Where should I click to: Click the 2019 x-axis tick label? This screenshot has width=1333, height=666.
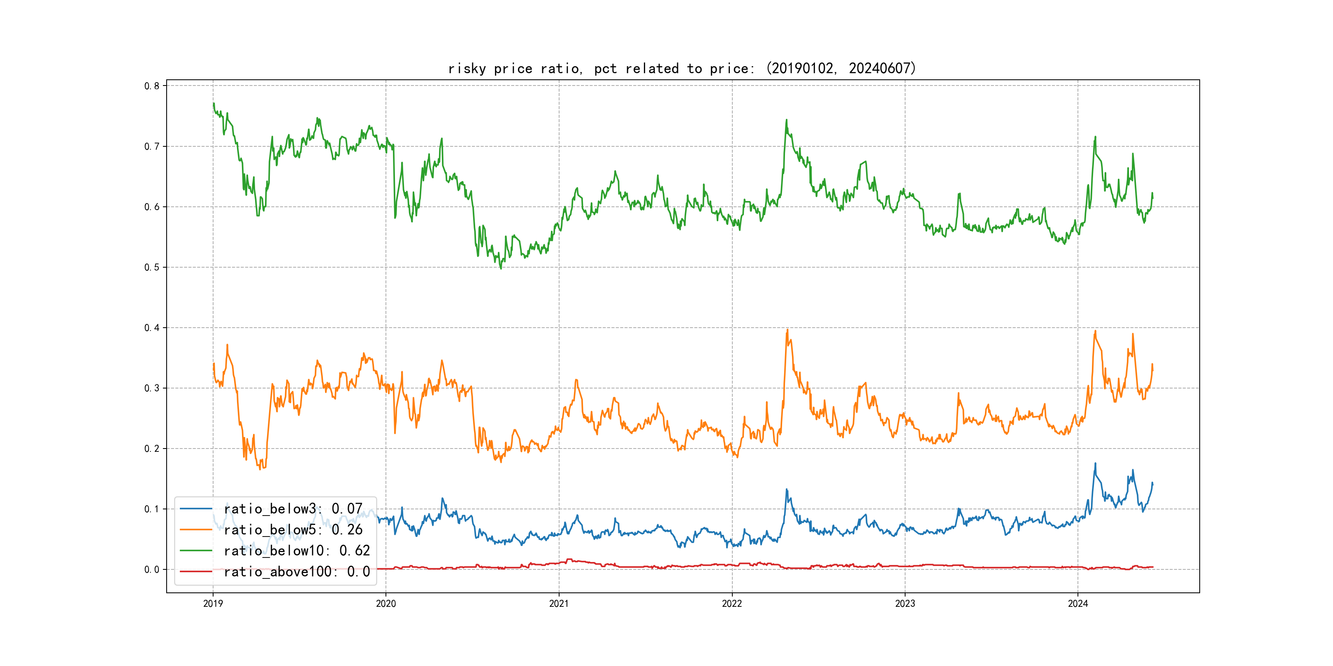click(213, 604)
